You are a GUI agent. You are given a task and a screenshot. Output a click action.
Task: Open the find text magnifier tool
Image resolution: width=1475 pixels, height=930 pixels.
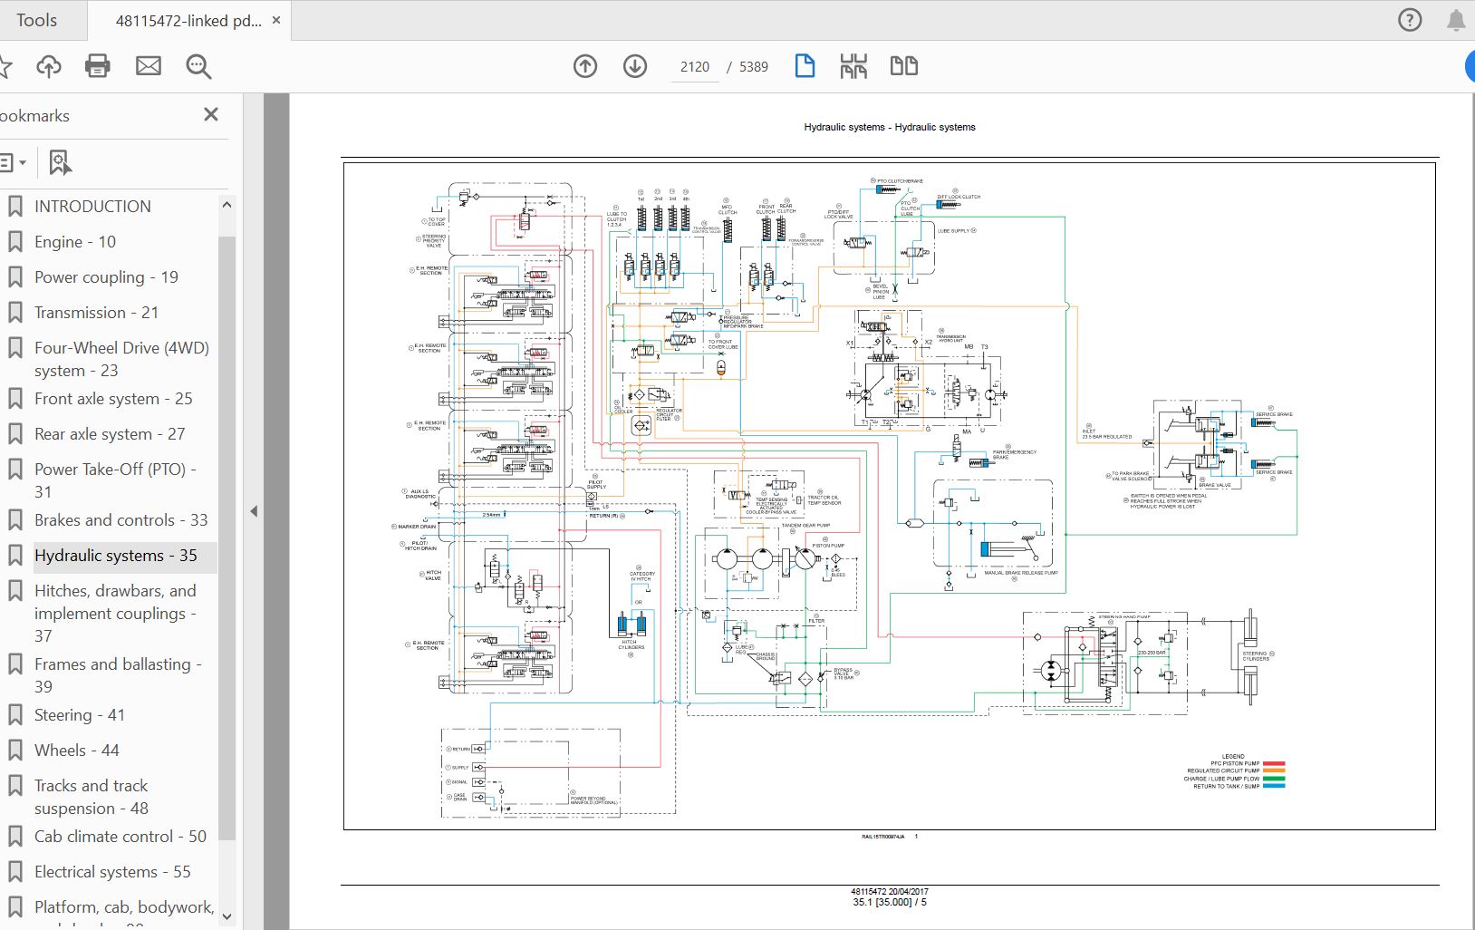point(198,66)
